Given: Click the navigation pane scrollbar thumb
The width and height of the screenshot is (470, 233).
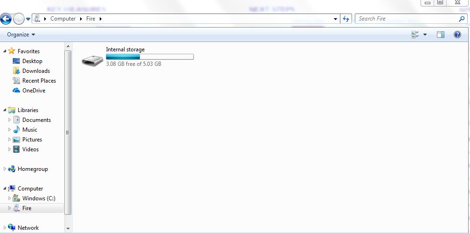Looking at the screenshot, I should [68, 133].
